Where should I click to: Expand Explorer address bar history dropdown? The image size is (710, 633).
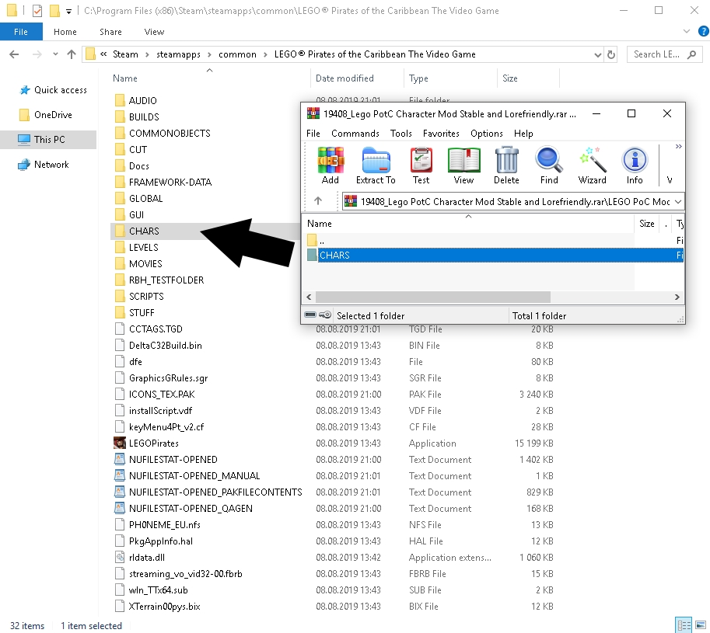coord(598,54)
